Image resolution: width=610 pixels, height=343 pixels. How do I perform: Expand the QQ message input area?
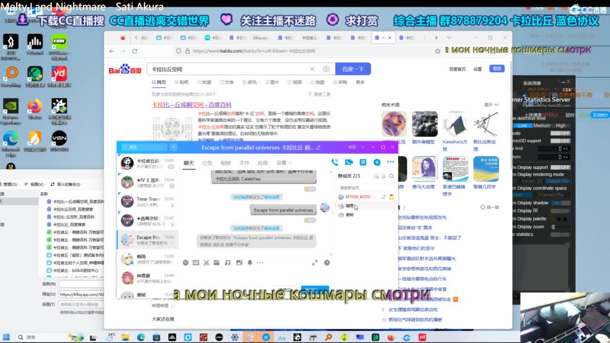315,262
